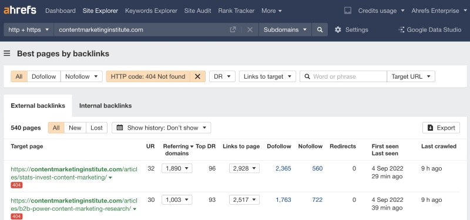Toggle the hamburger sidebar menu
470x220 pixels.
click(7, 53)
